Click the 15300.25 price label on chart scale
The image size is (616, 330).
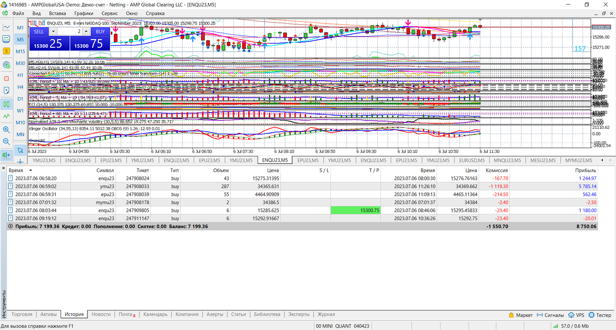pyautogui.click(x=601, y=27)
